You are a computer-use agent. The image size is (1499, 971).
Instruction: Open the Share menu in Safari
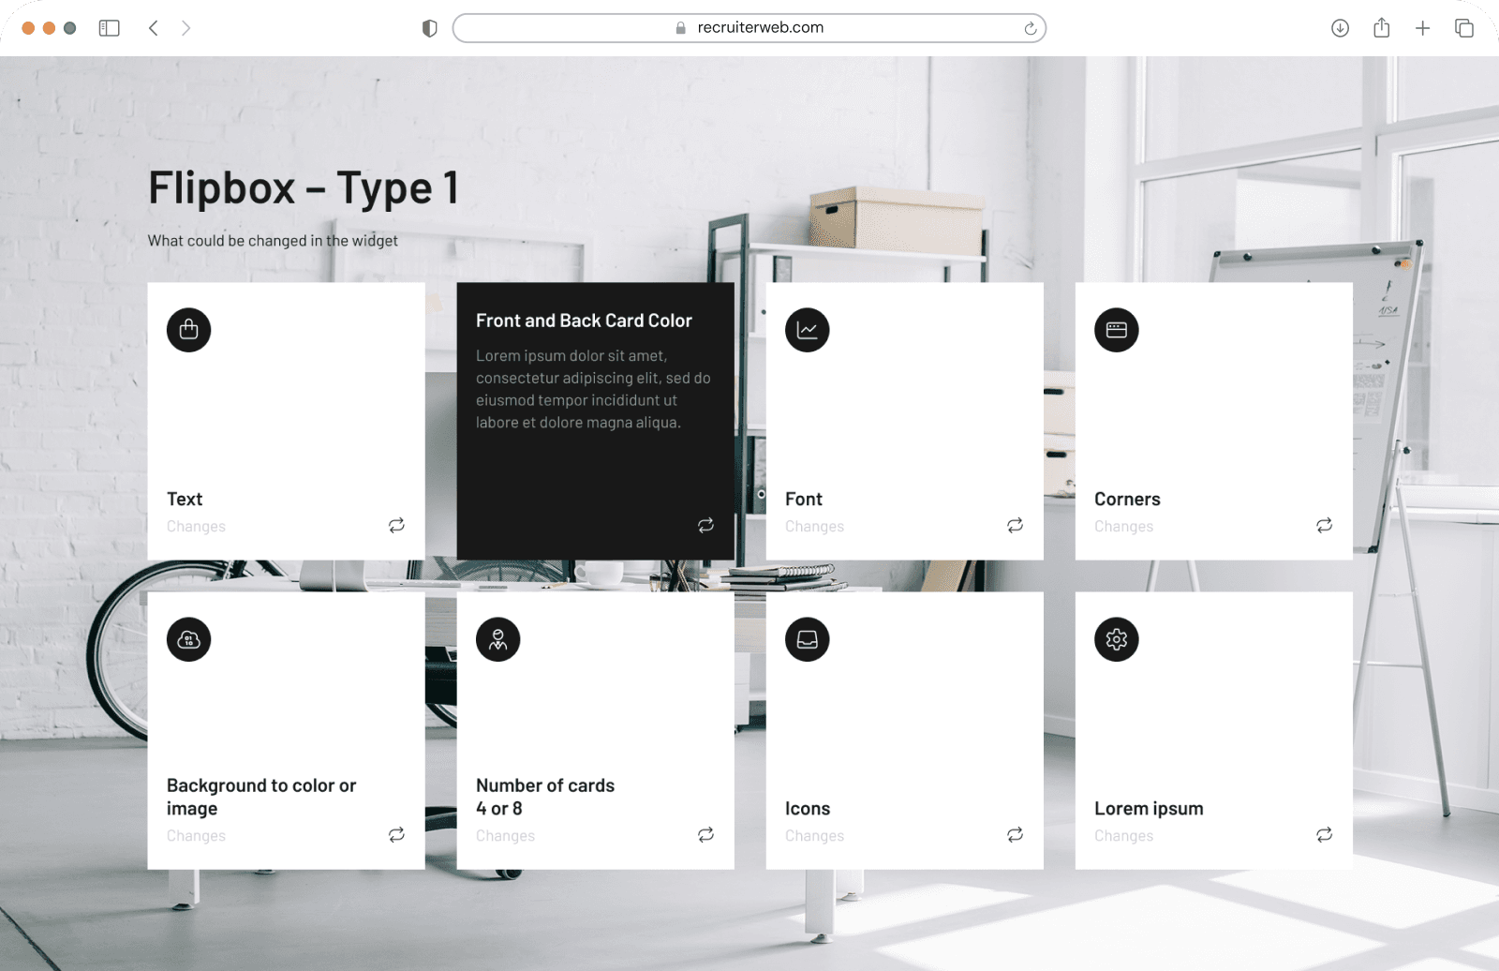point(1381,28)
